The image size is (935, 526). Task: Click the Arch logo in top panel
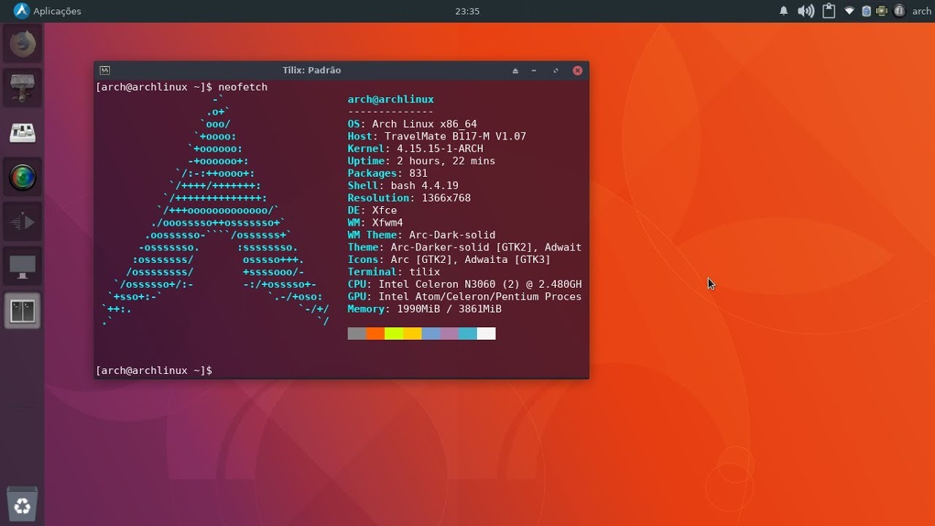(x=21, y=11)
